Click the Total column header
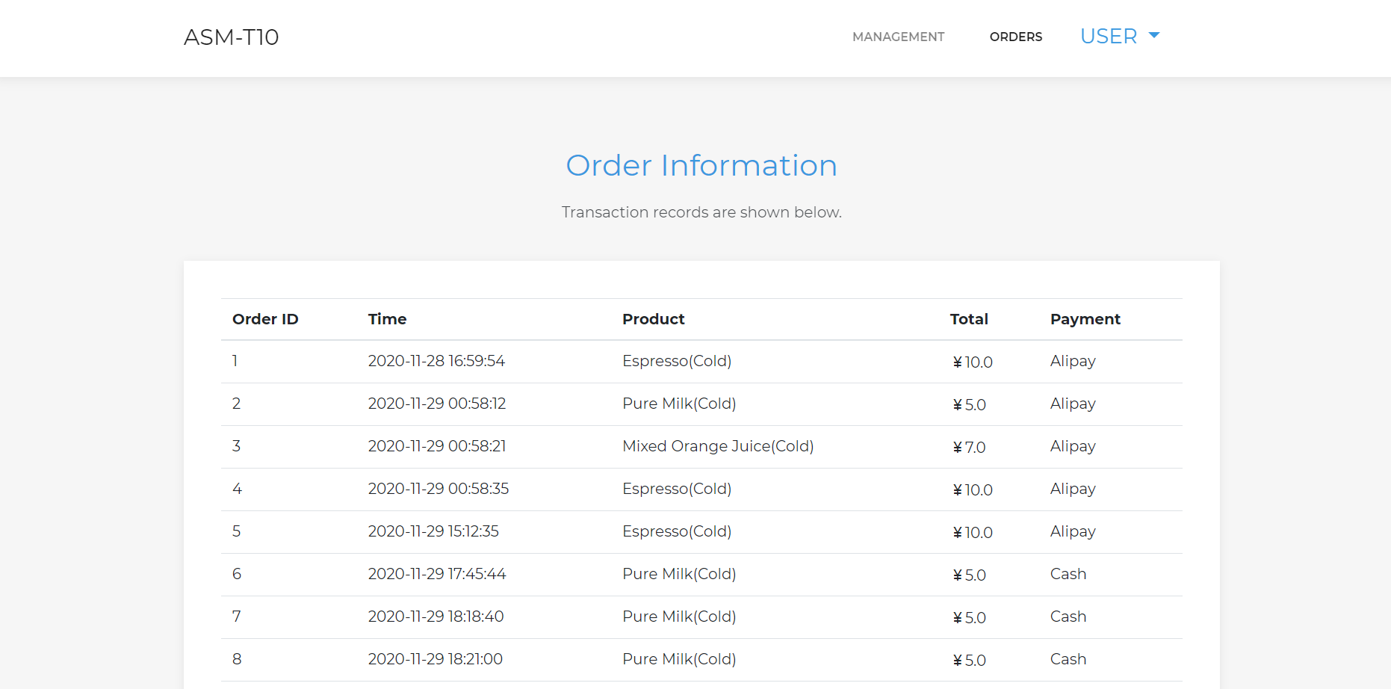This screenshot has height=689, width=1391. (x=968, y=319)
